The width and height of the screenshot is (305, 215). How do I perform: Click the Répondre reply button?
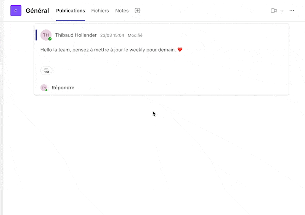tap(63, 88)
